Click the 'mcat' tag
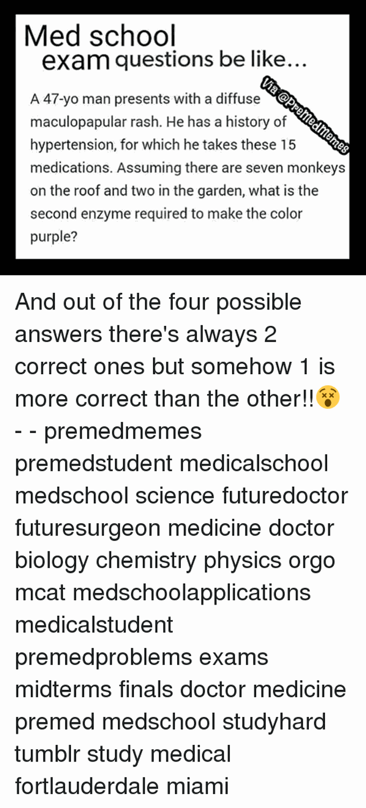The height and width of the screenshot is (808, 366). pyautogui.click(x=40, y=593)
